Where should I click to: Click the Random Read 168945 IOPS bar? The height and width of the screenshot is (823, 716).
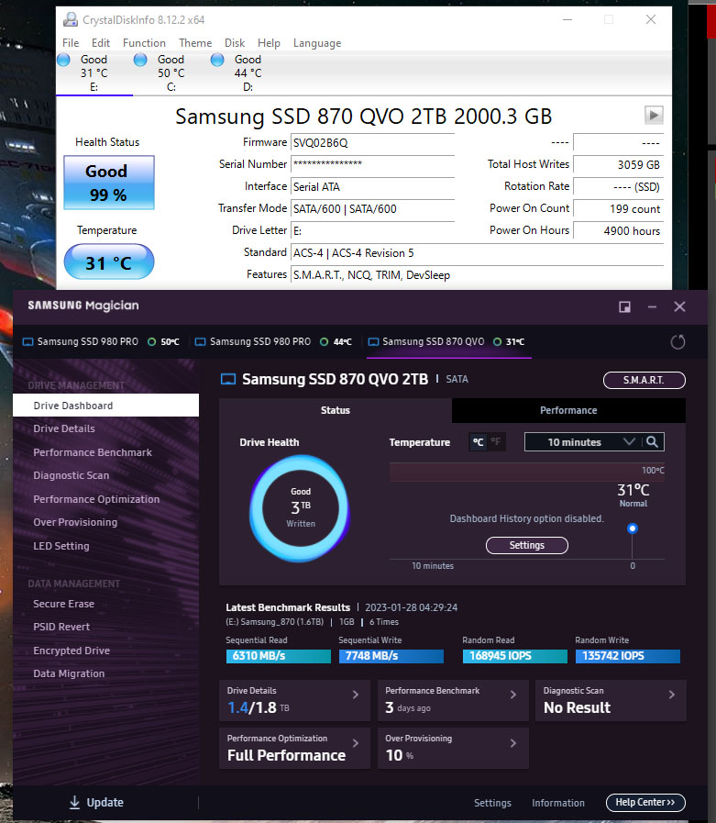tap(515, 656)
